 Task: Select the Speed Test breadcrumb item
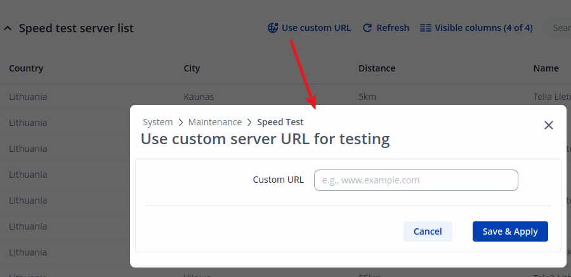click(x=280, y=122)
